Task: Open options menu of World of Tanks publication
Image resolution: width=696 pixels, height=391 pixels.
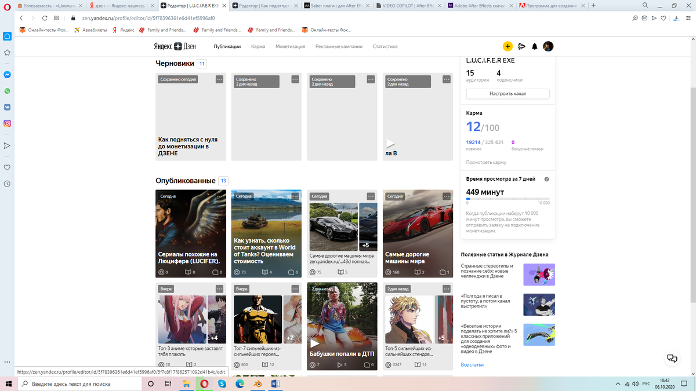Action: click(x=295, y=196)
